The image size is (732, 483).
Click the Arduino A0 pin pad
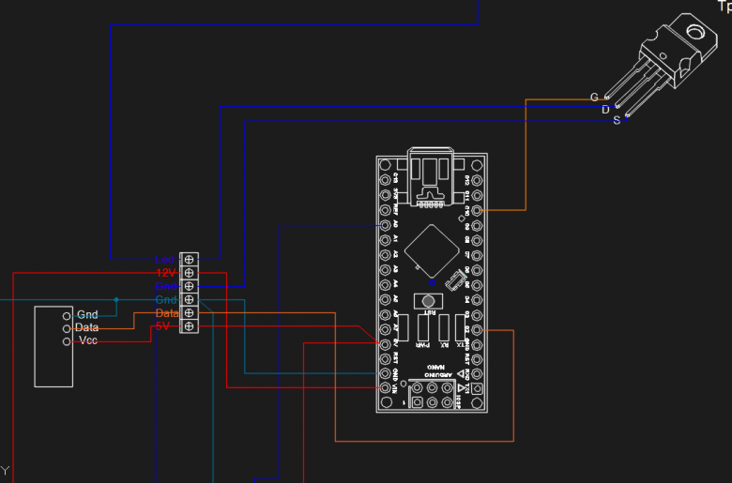(384, 225)
